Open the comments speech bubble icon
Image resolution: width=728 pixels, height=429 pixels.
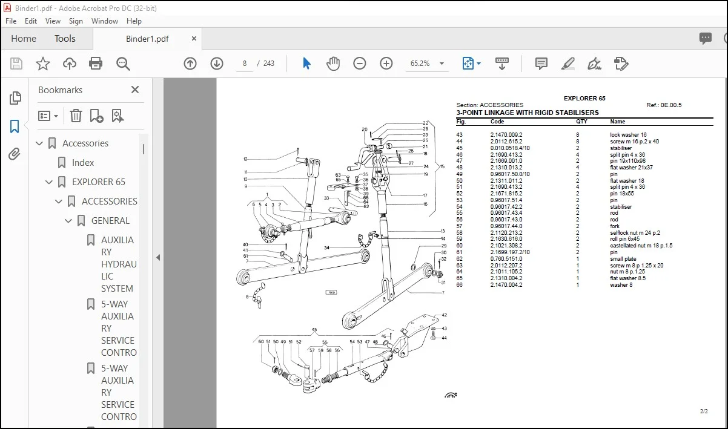[706, 39]
